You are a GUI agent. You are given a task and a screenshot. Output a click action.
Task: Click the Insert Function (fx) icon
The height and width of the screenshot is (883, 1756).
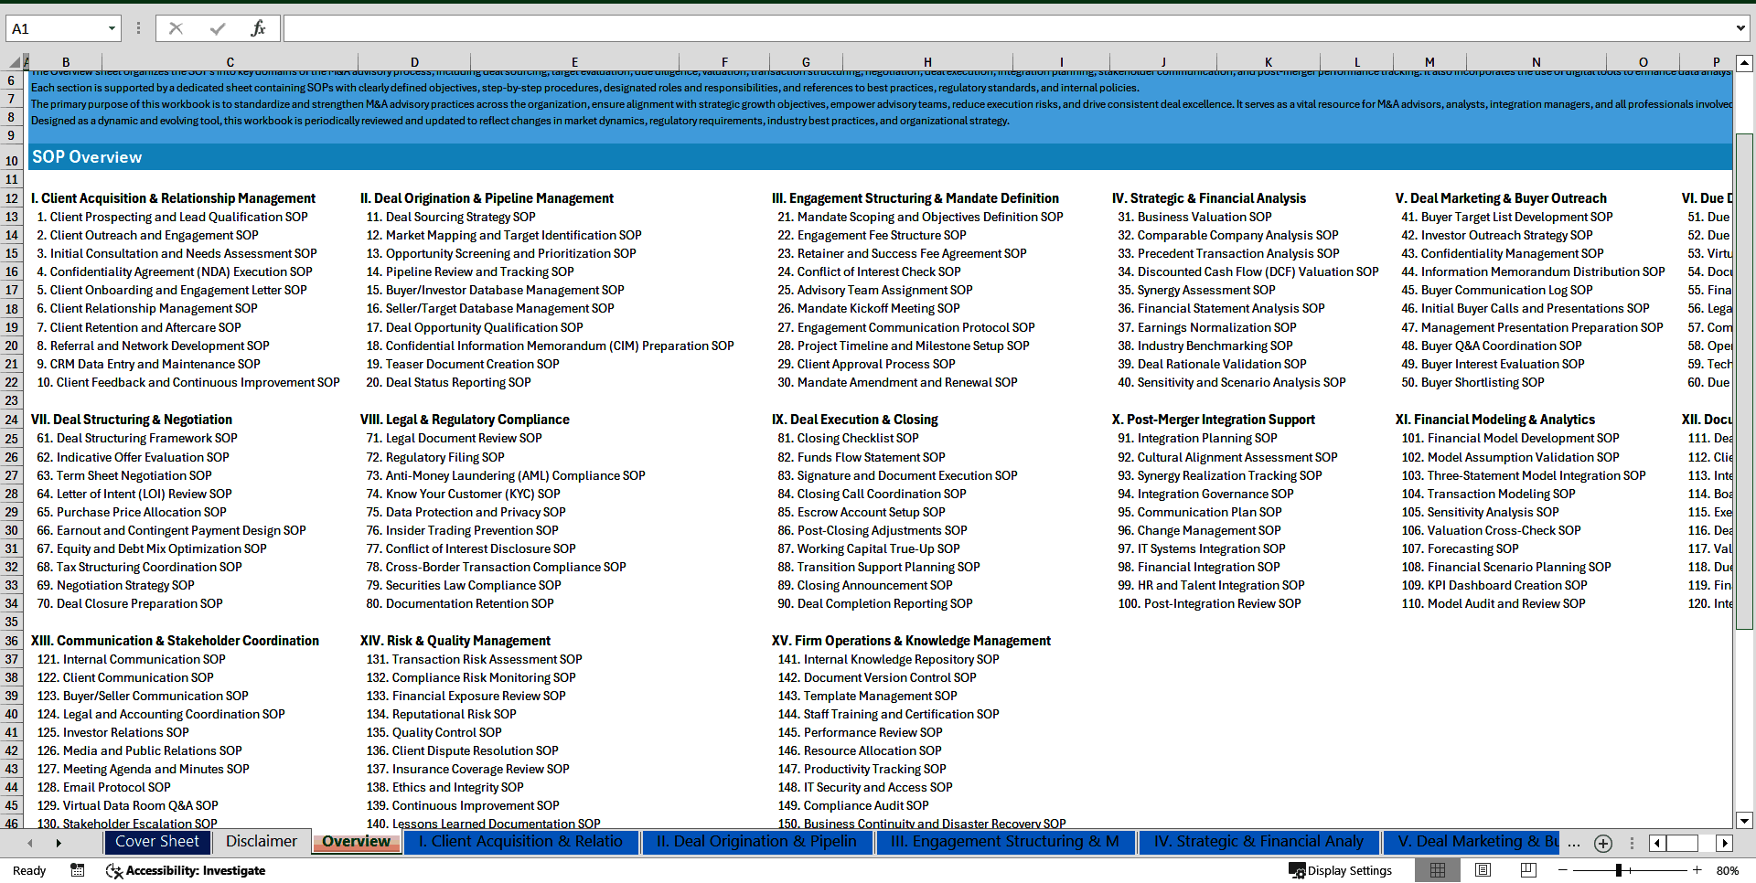(x=257, y=27)
